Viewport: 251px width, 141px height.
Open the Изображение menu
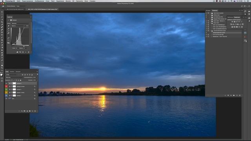click(x=39, y=1)
